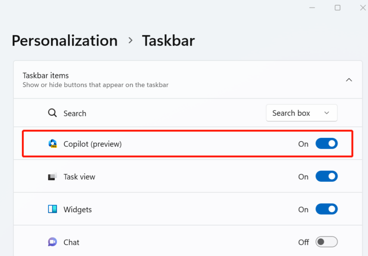
Task: Click the Task view icon
Action: pos(53,176)
